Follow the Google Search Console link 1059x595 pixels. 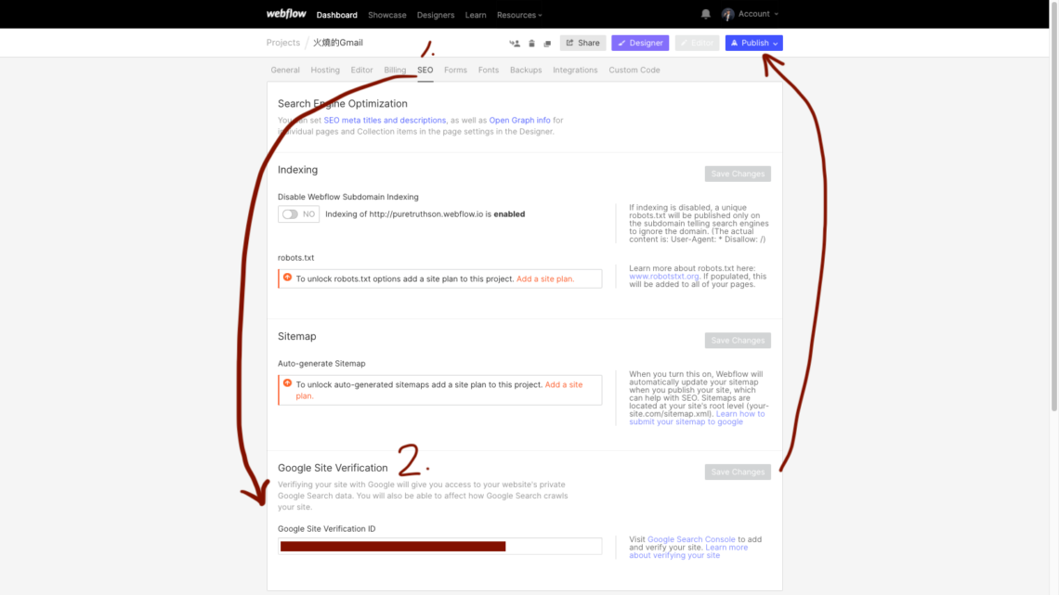point(691,539)
